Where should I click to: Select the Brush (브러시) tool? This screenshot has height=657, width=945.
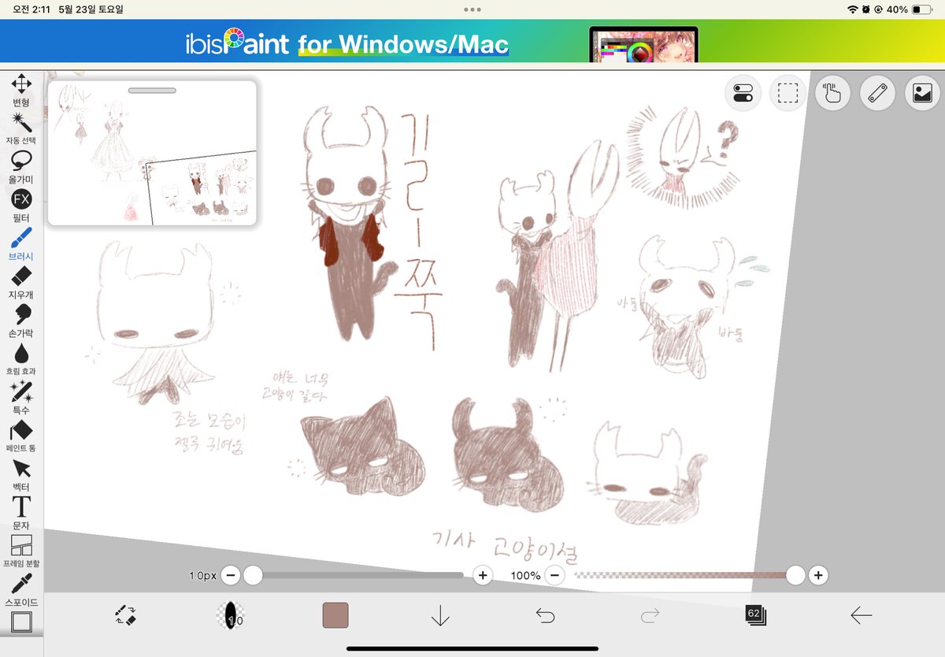click(21, 243)
